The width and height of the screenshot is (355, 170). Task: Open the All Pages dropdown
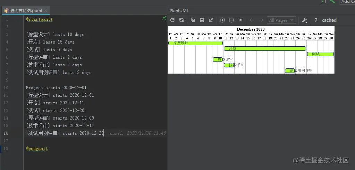(x=281, y=20)
